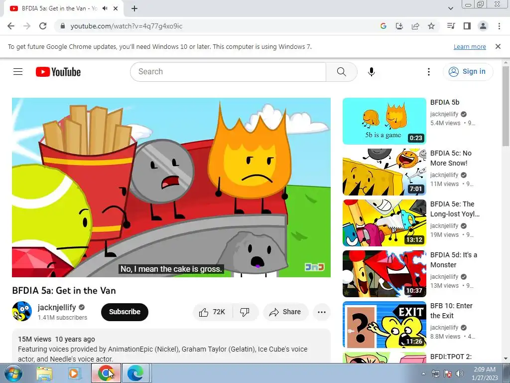Open BFDI:TPOT 2 video title
Viewport: 510px width, 383px height.
[451, 357]
